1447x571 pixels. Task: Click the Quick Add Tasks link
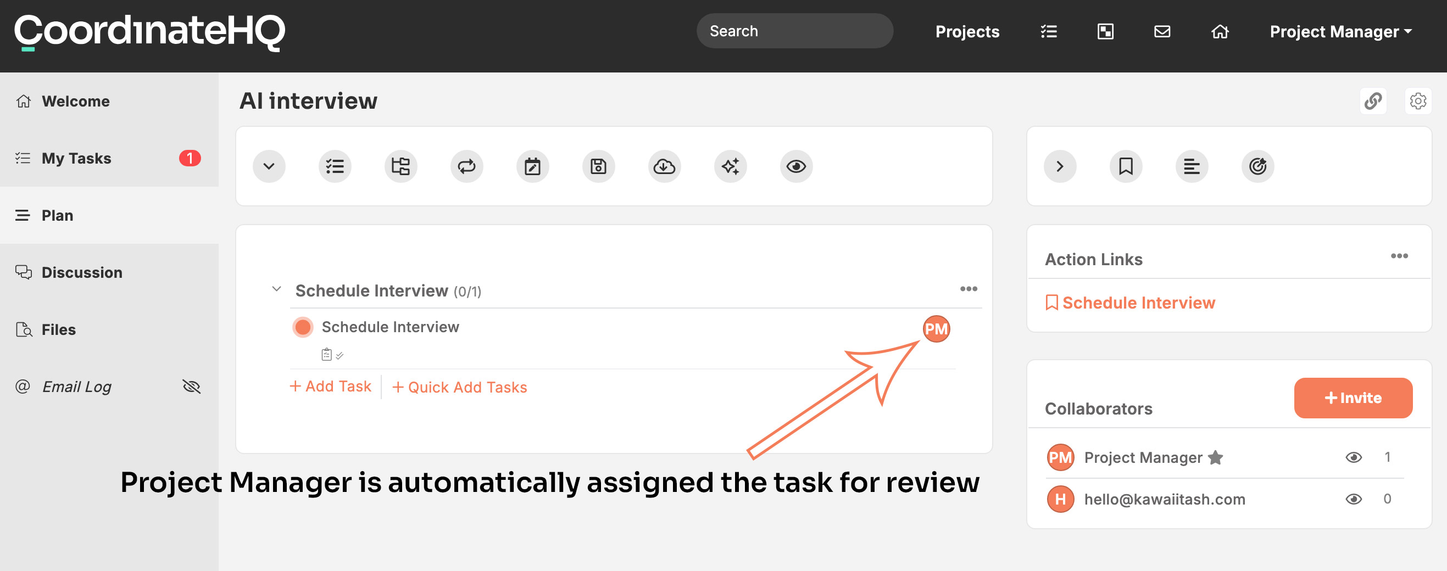(x=459, y=388)
